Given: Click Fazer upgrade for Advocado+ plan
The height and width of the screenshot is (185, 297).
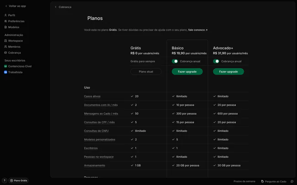Looking at the screenshot, I should [x=228, y=72].
